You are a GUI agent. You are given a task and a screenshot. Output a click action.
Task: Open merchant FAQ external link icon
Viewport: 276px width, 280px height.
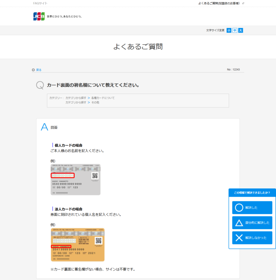[x=243, y=3]
